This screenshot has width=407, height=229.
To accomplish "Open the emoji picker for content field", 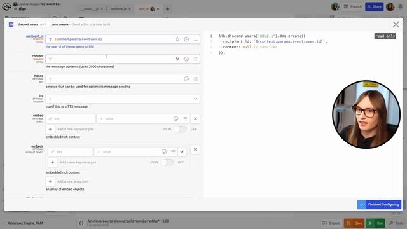I will click(x=186, y=59).
